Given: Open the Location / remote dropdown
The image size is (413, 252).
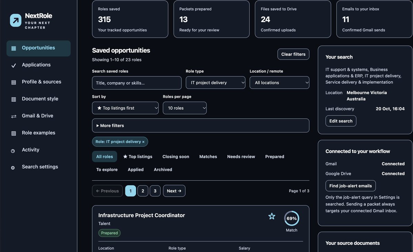Looking at the screenshot, I should 279,83.
